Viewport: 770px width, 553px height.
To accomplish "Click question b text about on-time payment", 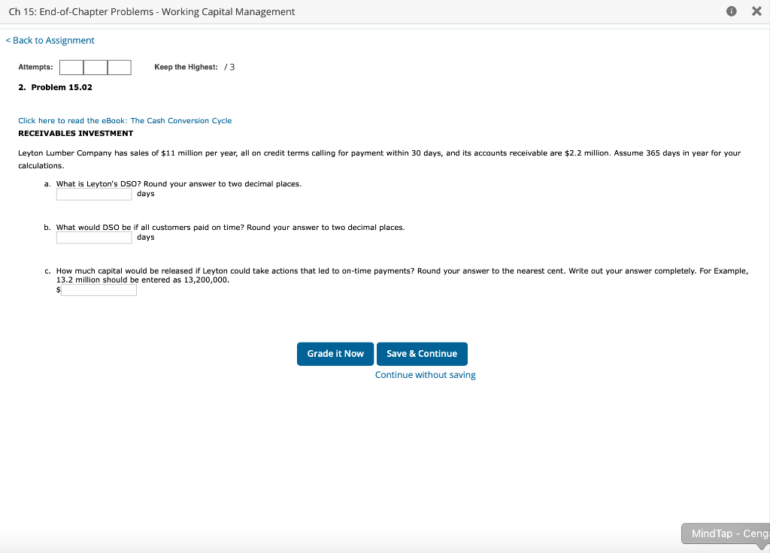I will (230, 227).
